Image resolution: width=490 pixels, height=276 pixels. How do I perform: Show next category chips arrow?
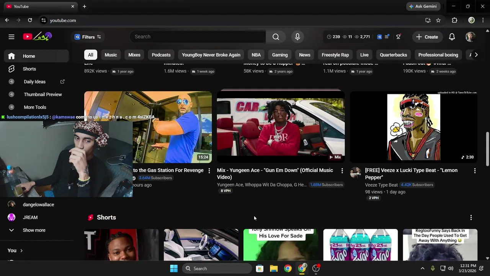(x=476, y=55)
